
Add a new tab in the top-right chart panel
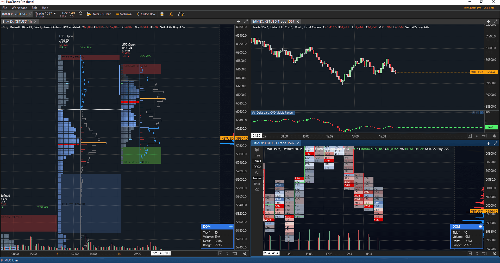(x=489, y=22)
